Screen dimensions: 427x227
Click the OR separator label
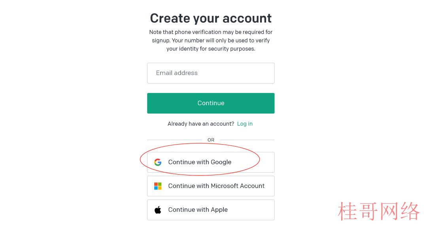(211, 140)
